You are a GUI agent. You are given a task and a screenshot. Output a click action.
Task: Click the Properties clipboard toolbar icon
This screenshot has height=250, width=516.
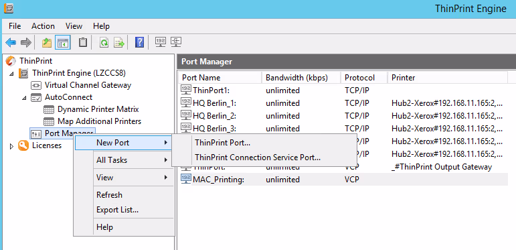pos(83,42)
